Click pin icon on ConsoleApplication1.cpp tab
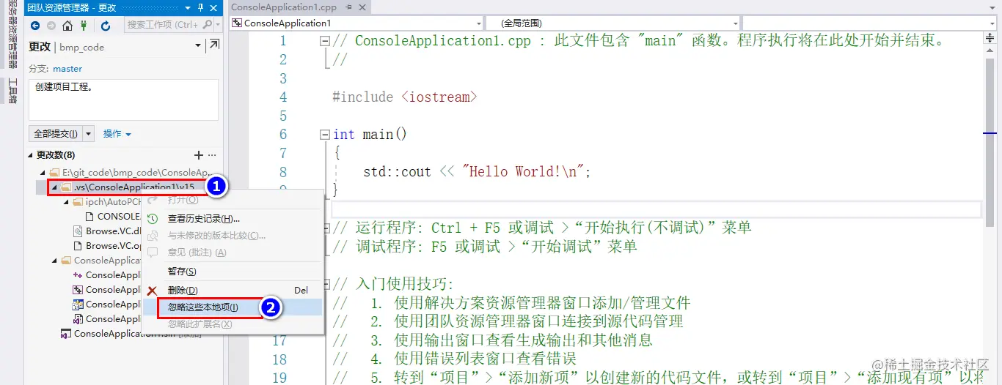1002x385 pixels. point(348,7)
